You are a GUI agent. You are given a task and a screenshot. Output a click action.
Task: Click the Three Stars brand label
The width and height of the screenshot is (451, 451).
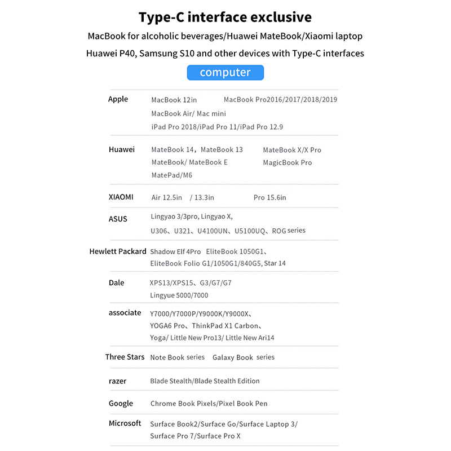[125, 357]
